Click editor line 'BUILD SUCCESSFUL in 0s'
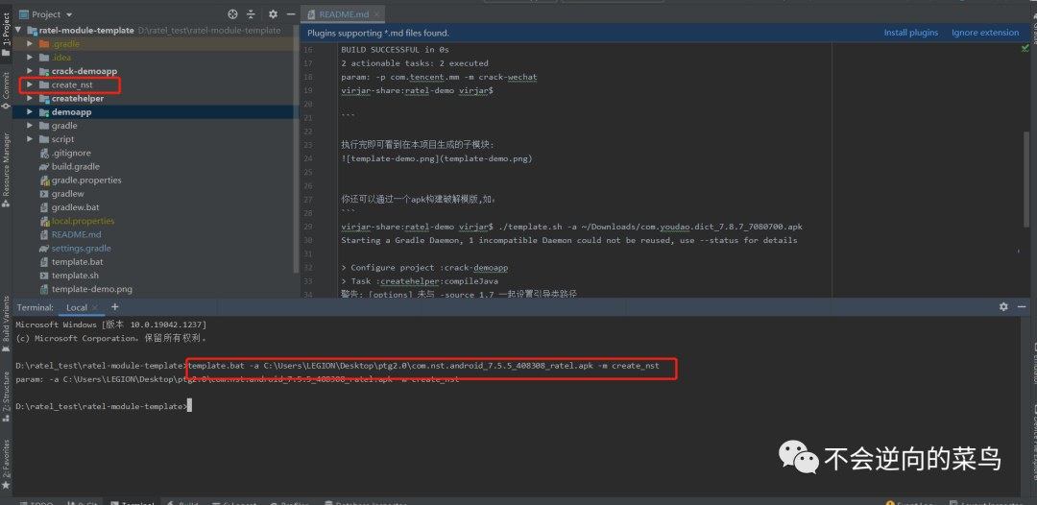Screen dimensions: 1037x505 [397, 50]
